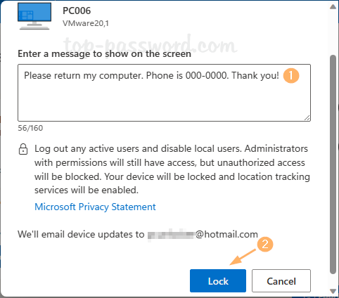Viewport: 339px width, 298px height.
Task: Click the PC006 computer monitor icon
Action: (34, 16)
